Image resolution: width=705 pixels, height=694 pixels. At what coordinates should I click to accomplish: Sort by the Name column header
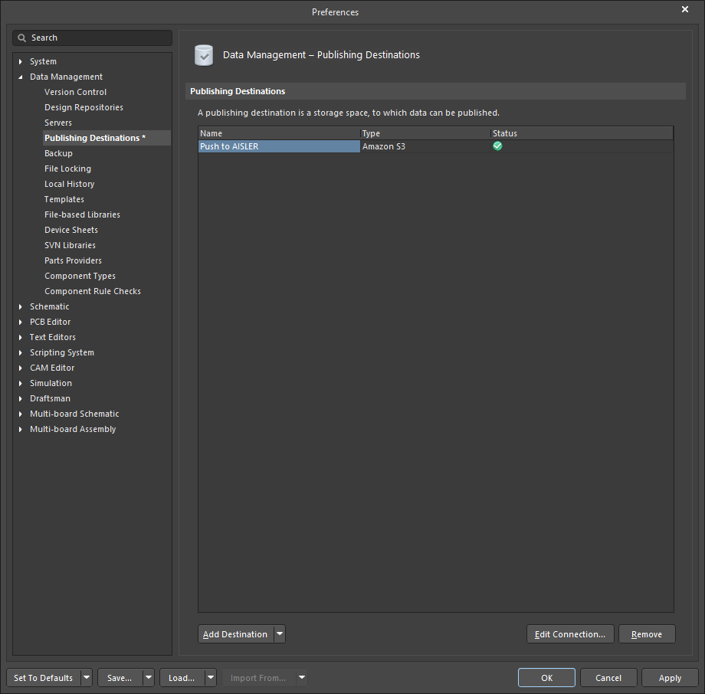(x=279, y=133)
